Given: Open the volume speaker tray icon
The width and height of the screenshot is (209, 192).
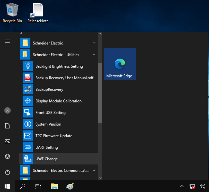Looking at the screenshot, I should 202,186.
